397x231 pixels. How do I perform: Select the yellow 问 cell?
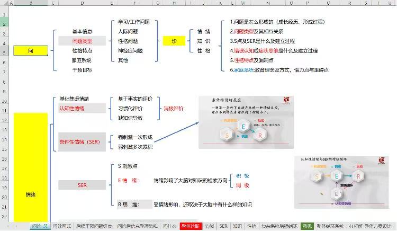[31, 51]
